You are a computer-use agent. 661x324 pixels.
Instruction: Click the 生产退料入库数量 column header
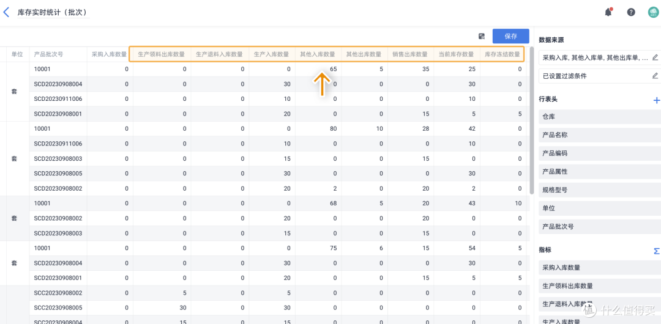point(220,54)
